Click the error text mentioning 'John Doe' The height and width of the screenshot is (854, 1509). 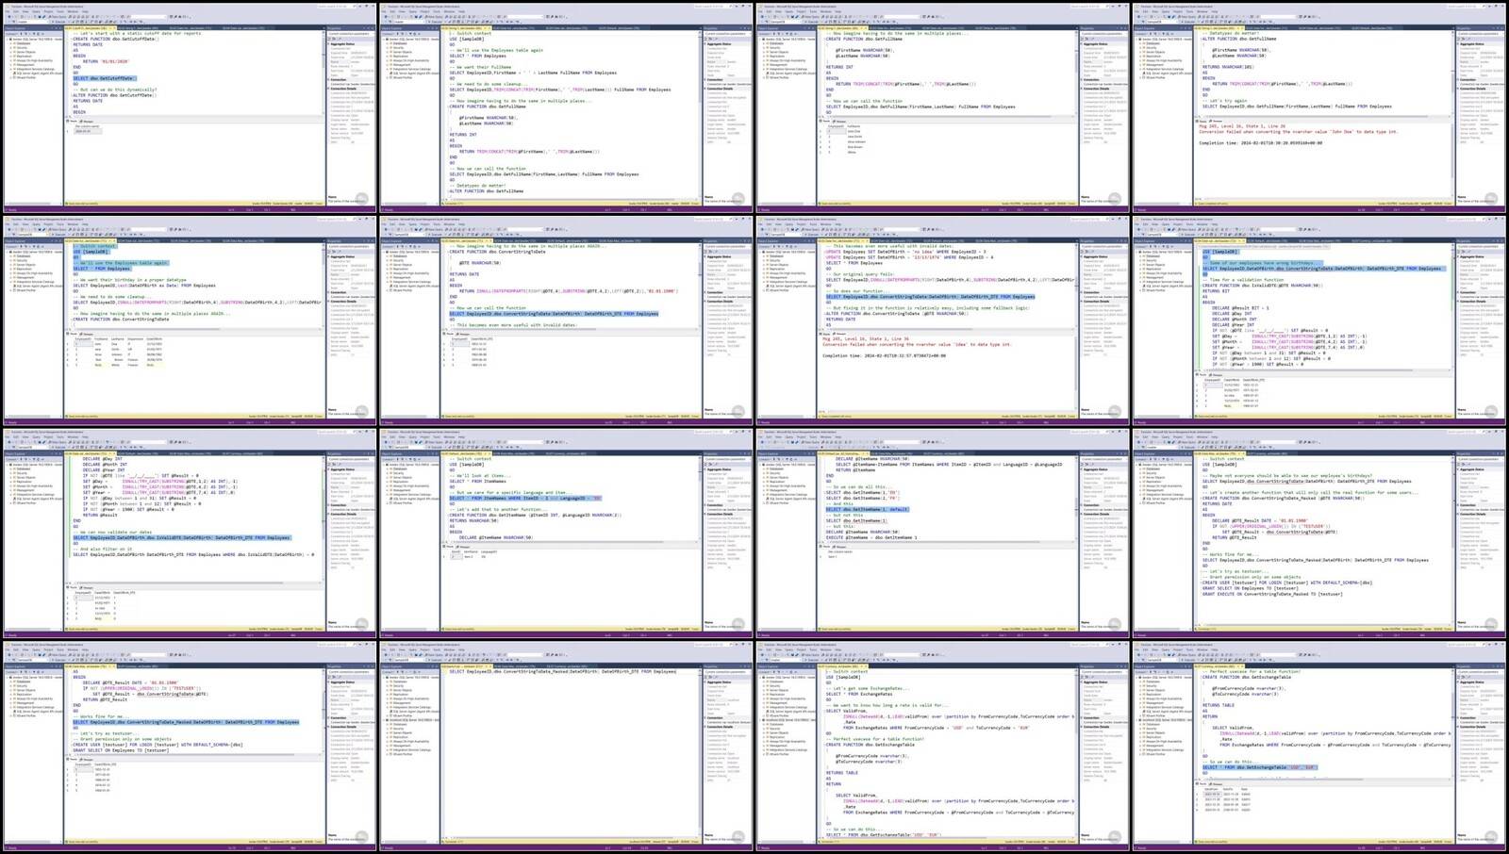coord(1298,132)
